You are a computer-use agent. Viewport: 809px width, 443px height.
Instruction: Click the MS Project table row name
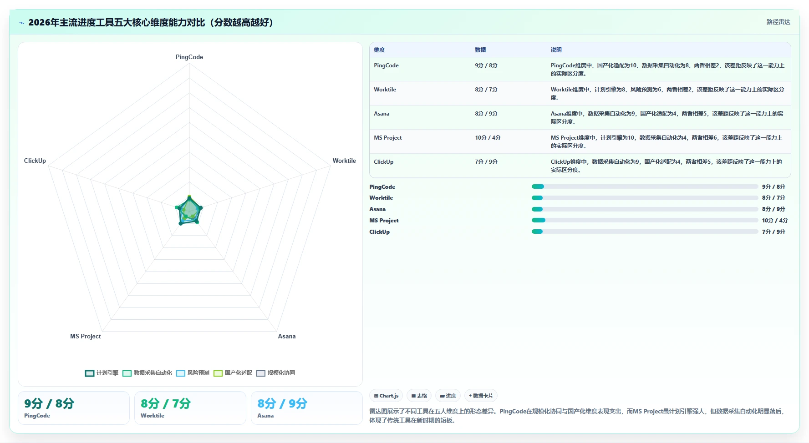click(x=388, y=138)
